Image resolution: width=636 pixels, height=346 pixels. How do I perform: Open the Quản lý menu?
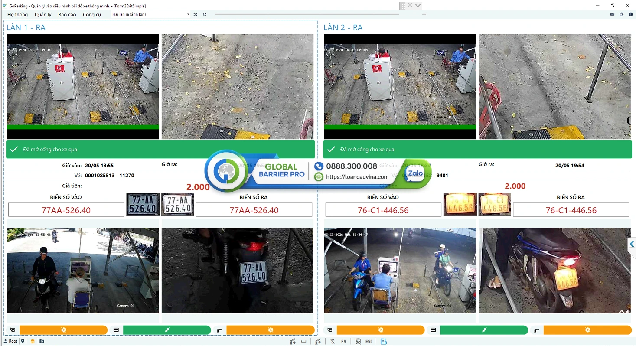[43, 15]
